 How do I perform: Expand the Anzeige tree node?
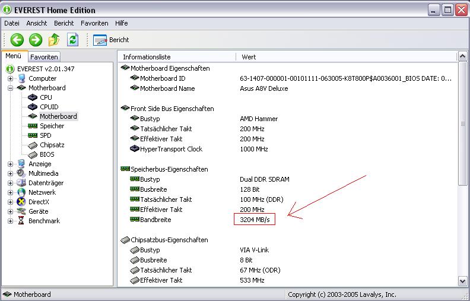[10, 164]
